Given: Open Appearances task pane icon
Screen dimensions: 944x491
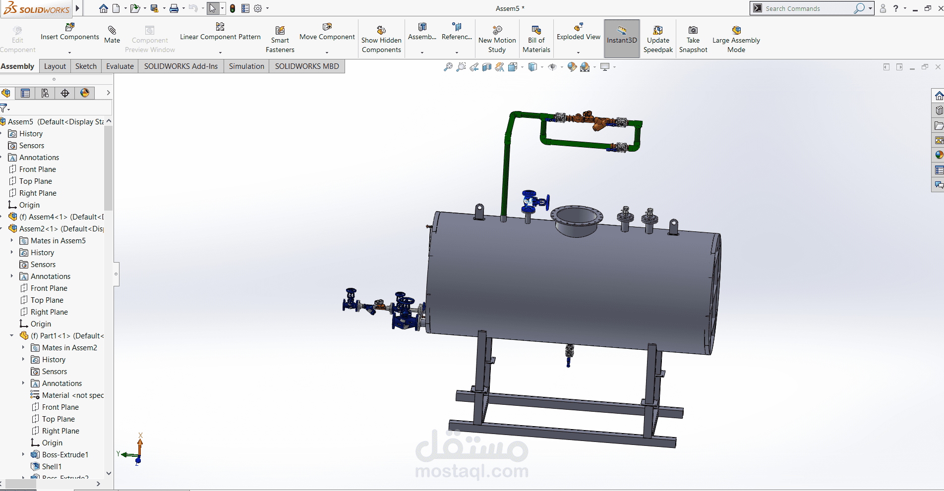Looking at the screenshot, I should click(x=939, y=155).
